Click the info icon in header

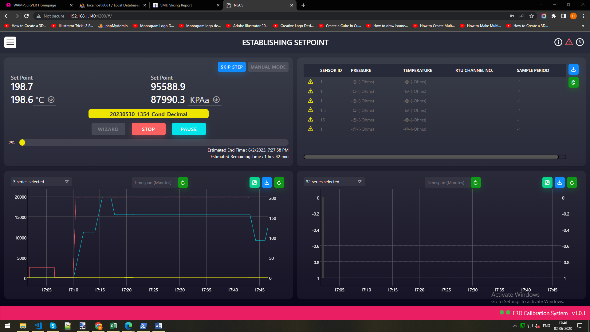pos(558,42)
